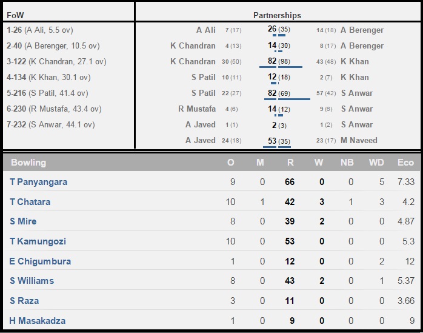Open S Williams bowler profile
The image size is (423, 333).
tap(32, 281)
